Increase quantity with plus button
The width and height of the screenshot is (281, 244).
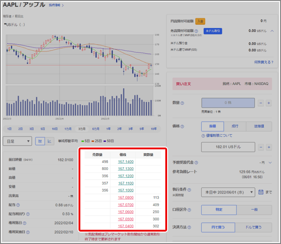click(x=269, y=103)
